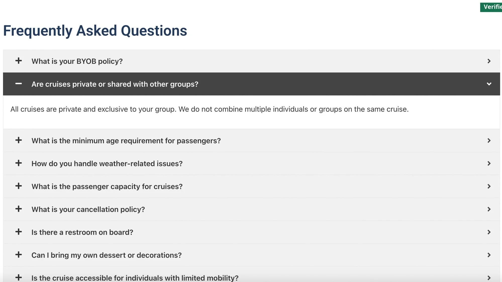
Task: Click chevron on weather-related issues row
Action: pyautogui.click(x=489, y=163)
